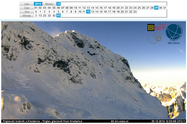Screen dimensions: 187x124
Task: Click the Triglav glacier webcam image
Action: click(88, 73)
